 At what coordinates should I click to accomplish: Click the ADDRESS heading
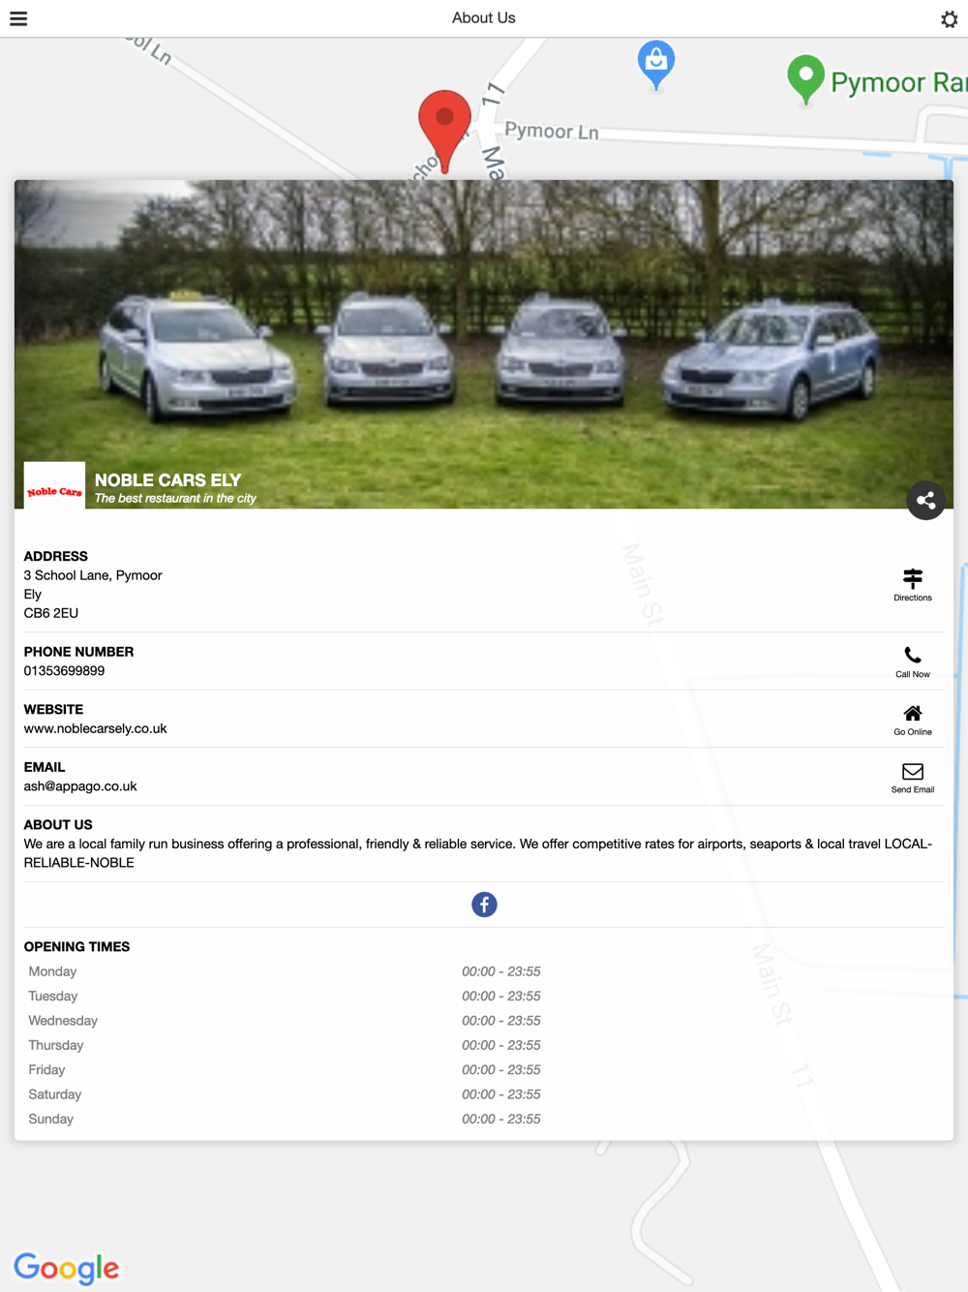pos(56,557)
